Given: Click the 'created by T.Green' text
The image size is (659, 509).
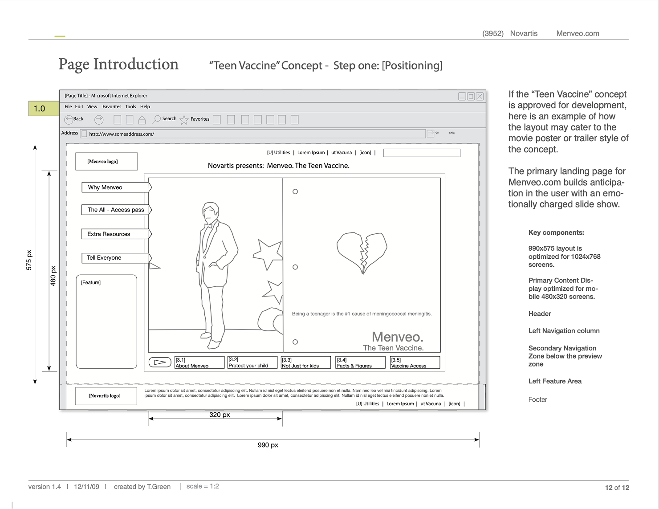Looking at the screenshot, I should [142, 487].
